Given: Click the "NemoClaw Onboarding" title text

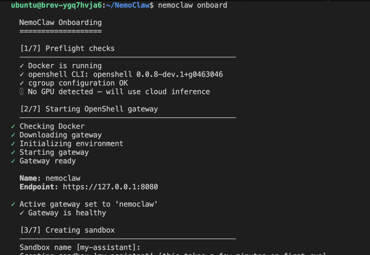Looking at the screenshot, I should pos(60,22).
